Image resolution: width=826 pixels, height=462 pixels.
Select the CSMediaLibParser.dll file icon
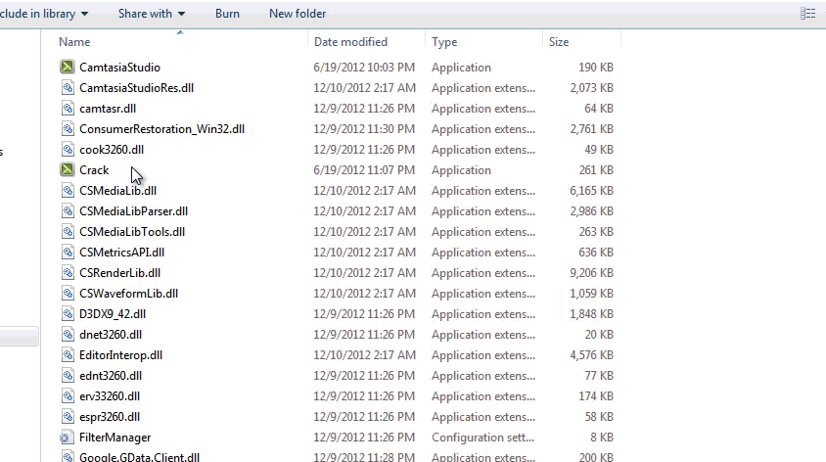[x=68, y=210]
